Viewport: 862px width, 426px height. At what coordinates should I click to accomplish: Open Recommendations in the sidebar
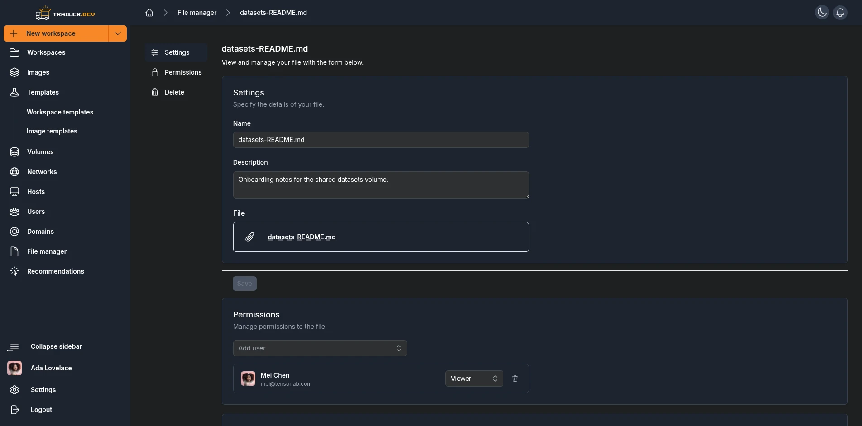tap(56, 271)
